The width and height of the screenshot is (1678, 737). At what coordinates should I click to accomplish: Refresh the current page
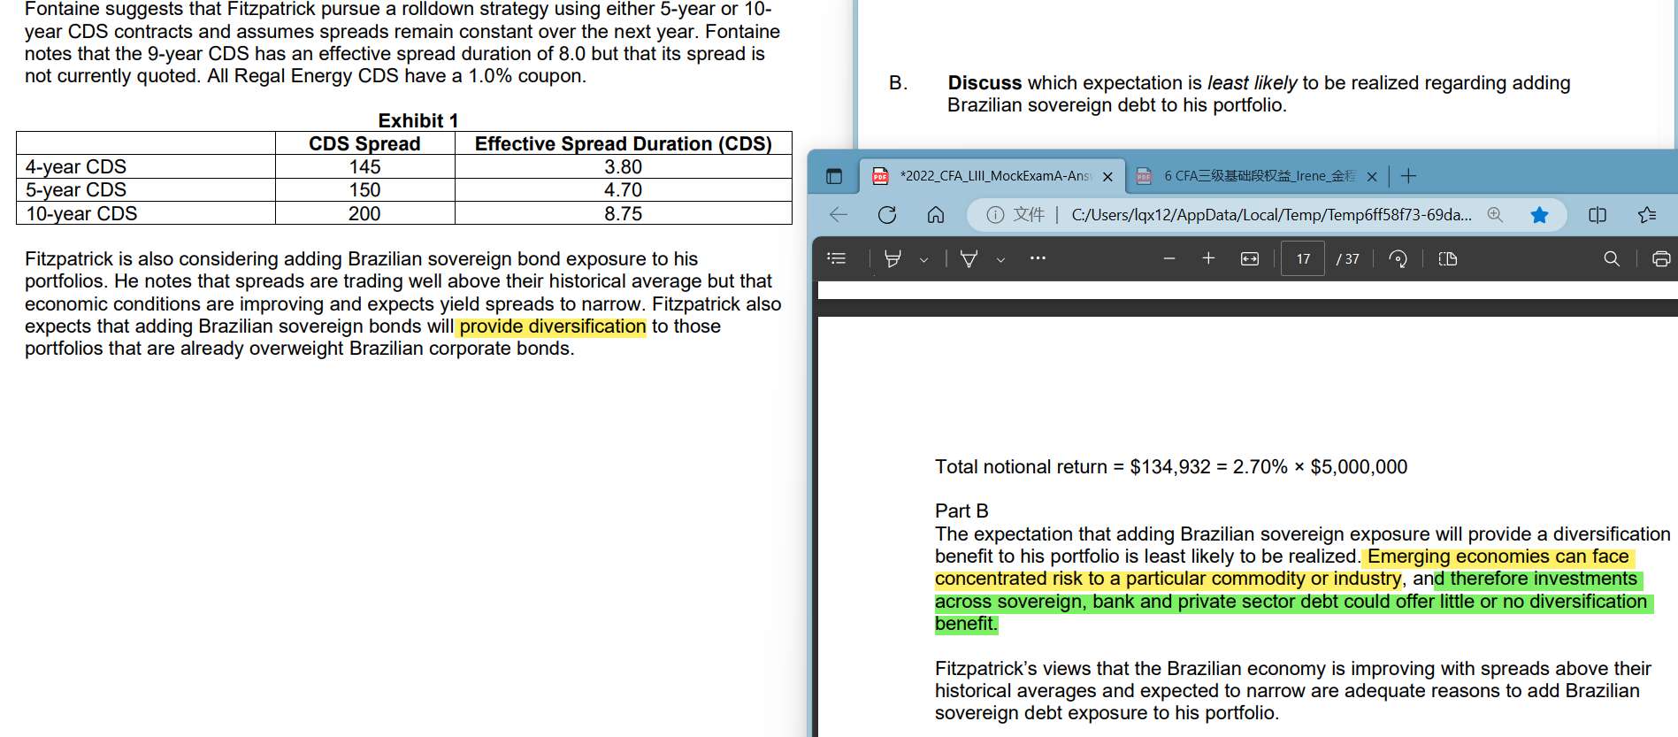click(887, 215)
